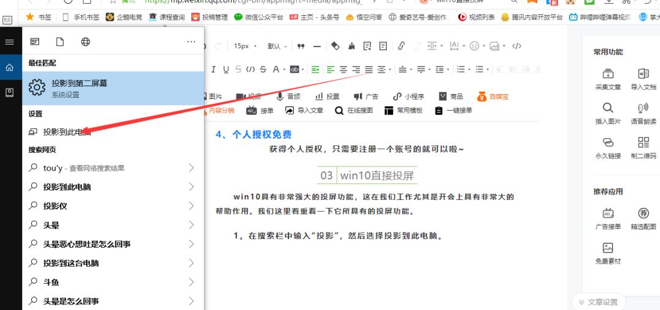
Task: Insert a mini program via 小程序
Action: [x=408, y=97]
